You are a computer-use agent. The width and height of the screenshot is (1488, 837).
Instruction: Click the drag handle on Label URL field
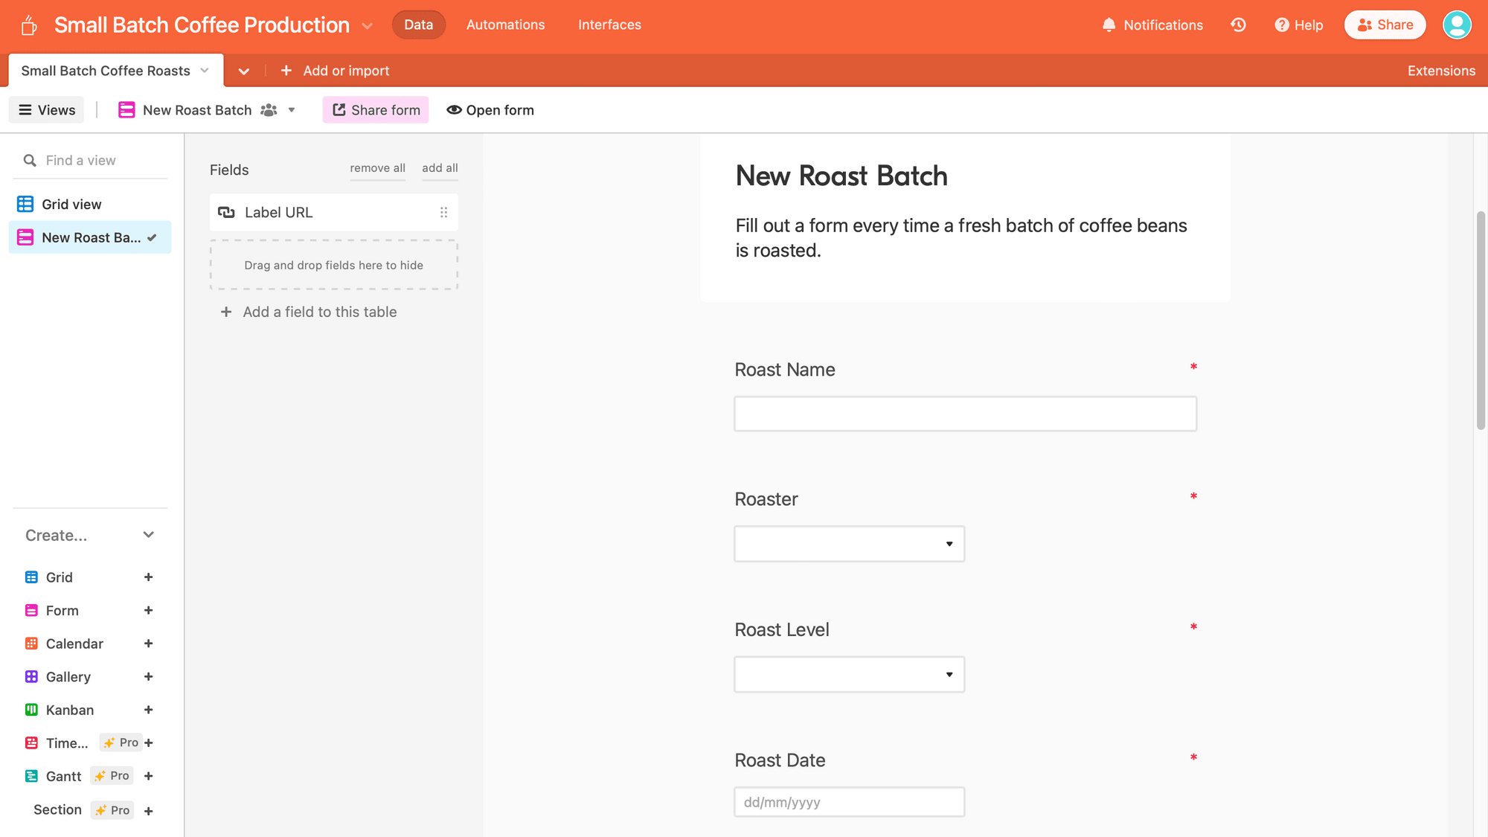443,213
